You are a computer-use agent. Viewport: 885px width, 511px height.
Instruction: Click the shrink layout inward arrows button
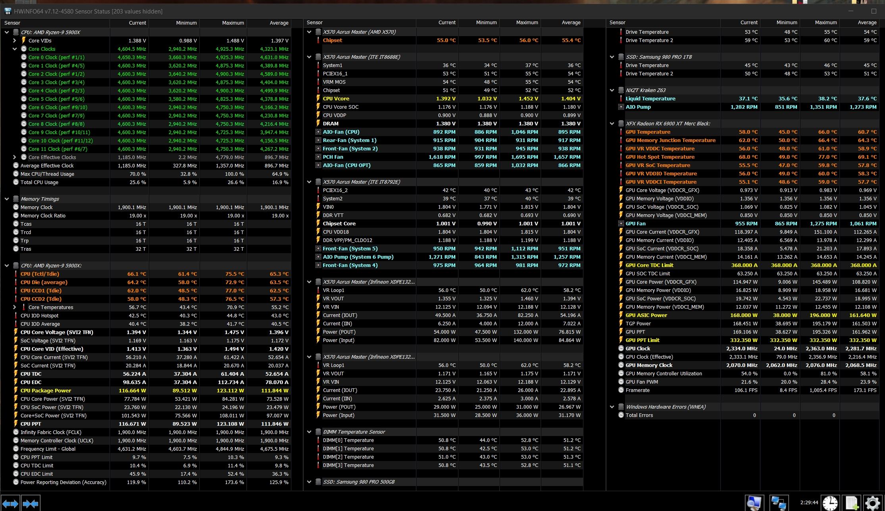coord(31,503)
